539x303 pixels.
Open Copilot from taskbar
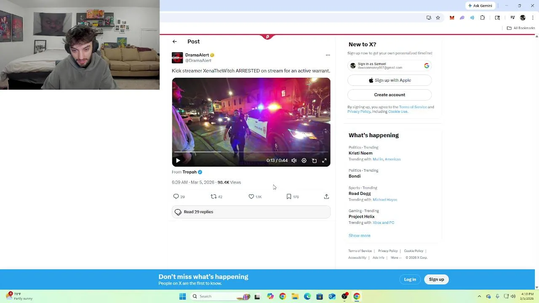[270, 296]
